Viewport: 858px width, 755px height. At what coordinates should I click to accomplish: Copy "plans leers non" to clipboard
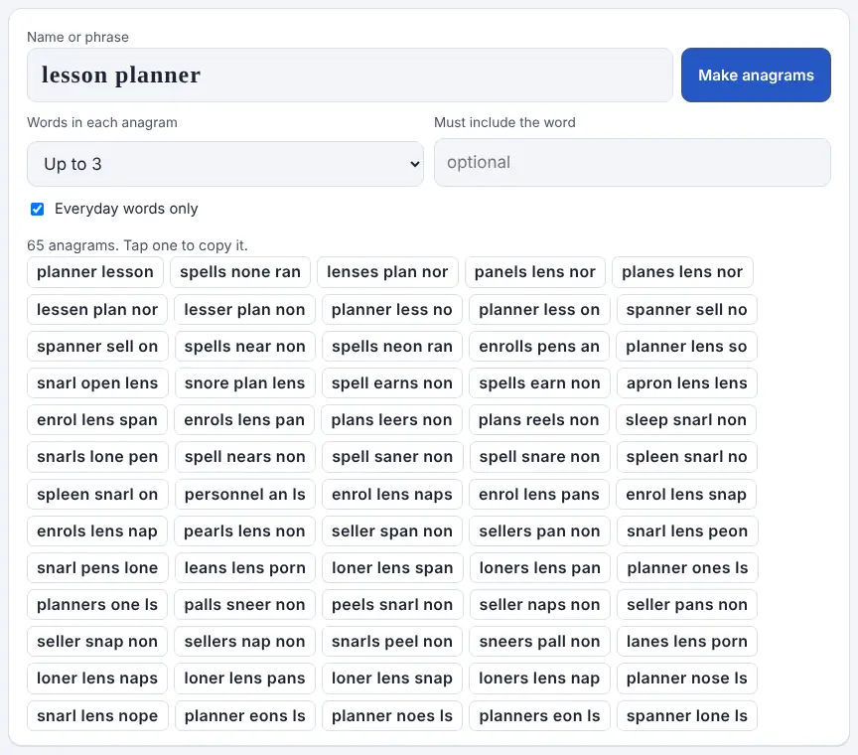point(392,420)
